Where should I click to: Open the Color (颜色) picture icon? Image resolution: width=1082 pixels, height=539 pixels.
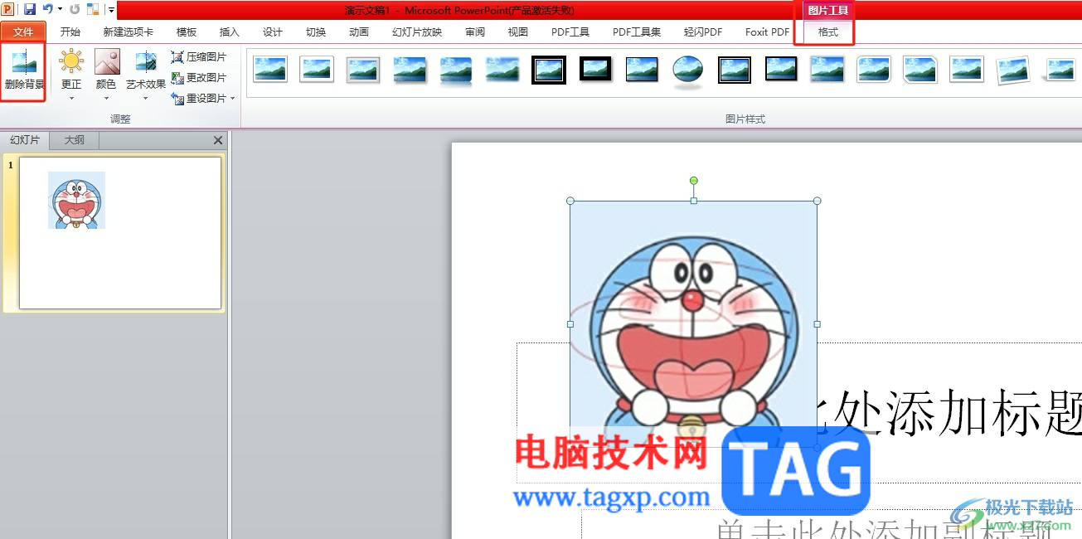107,62
